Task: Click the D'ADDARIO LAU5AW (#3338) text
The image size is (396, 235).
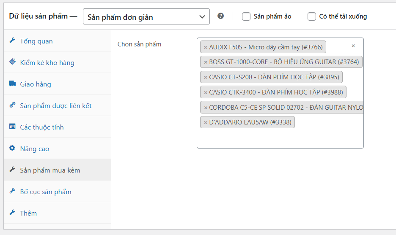Action: click(x=250, y=122)
